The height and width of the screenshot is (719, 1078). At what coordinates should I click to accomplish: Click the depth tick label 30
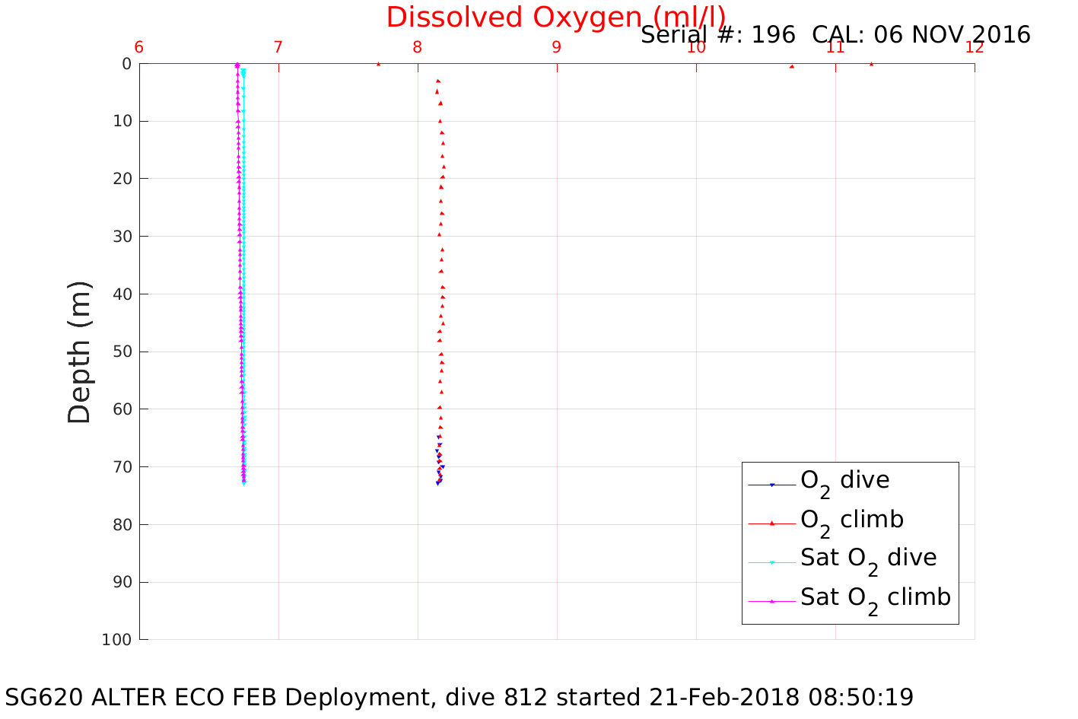[122, 237]
